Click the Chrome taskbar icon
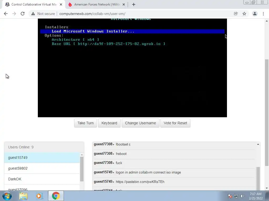 (56, 196)
